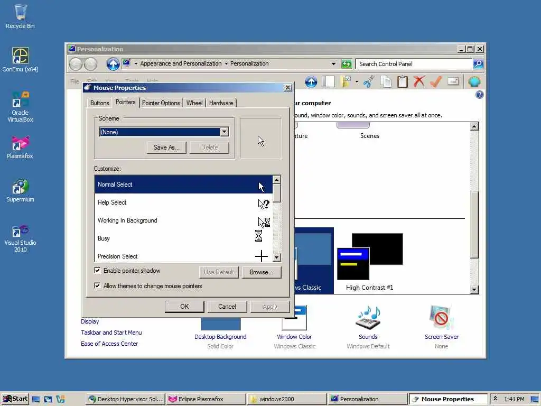Expand hidden system tray icons chevron
Screen dimensions: 541x406
point(495,399)
